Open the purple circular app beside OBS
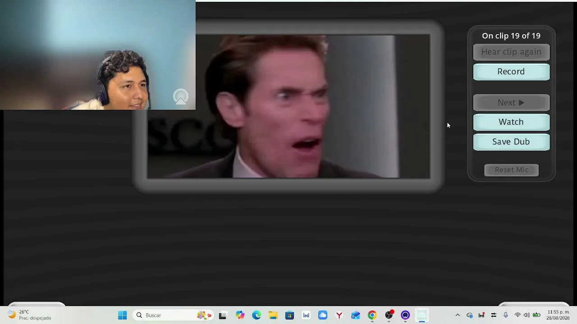577x324 pixels. click(x=405, y=315)
